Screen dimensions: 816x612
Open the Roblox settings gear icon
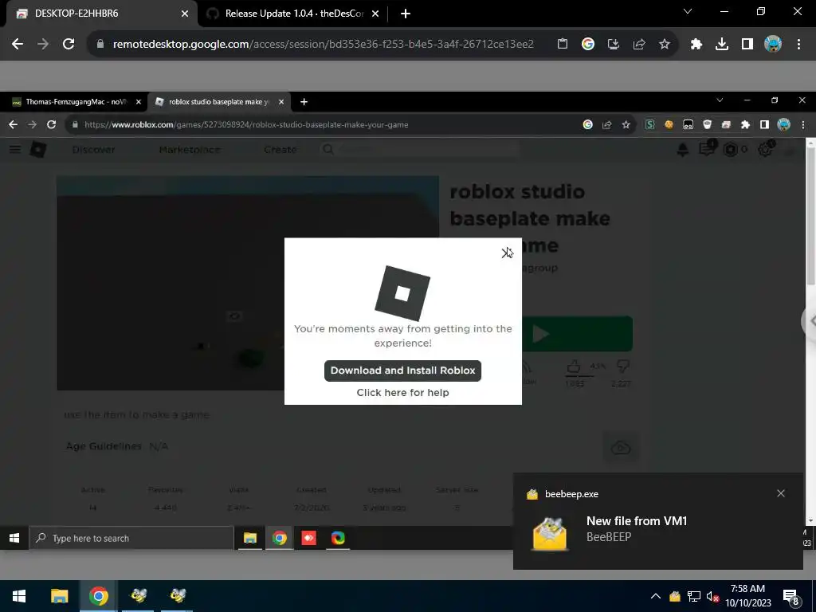765,150
